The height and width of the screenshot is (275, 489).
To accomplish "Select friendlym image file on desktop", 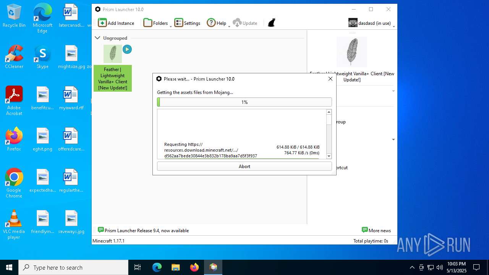I will pos(42,222).
